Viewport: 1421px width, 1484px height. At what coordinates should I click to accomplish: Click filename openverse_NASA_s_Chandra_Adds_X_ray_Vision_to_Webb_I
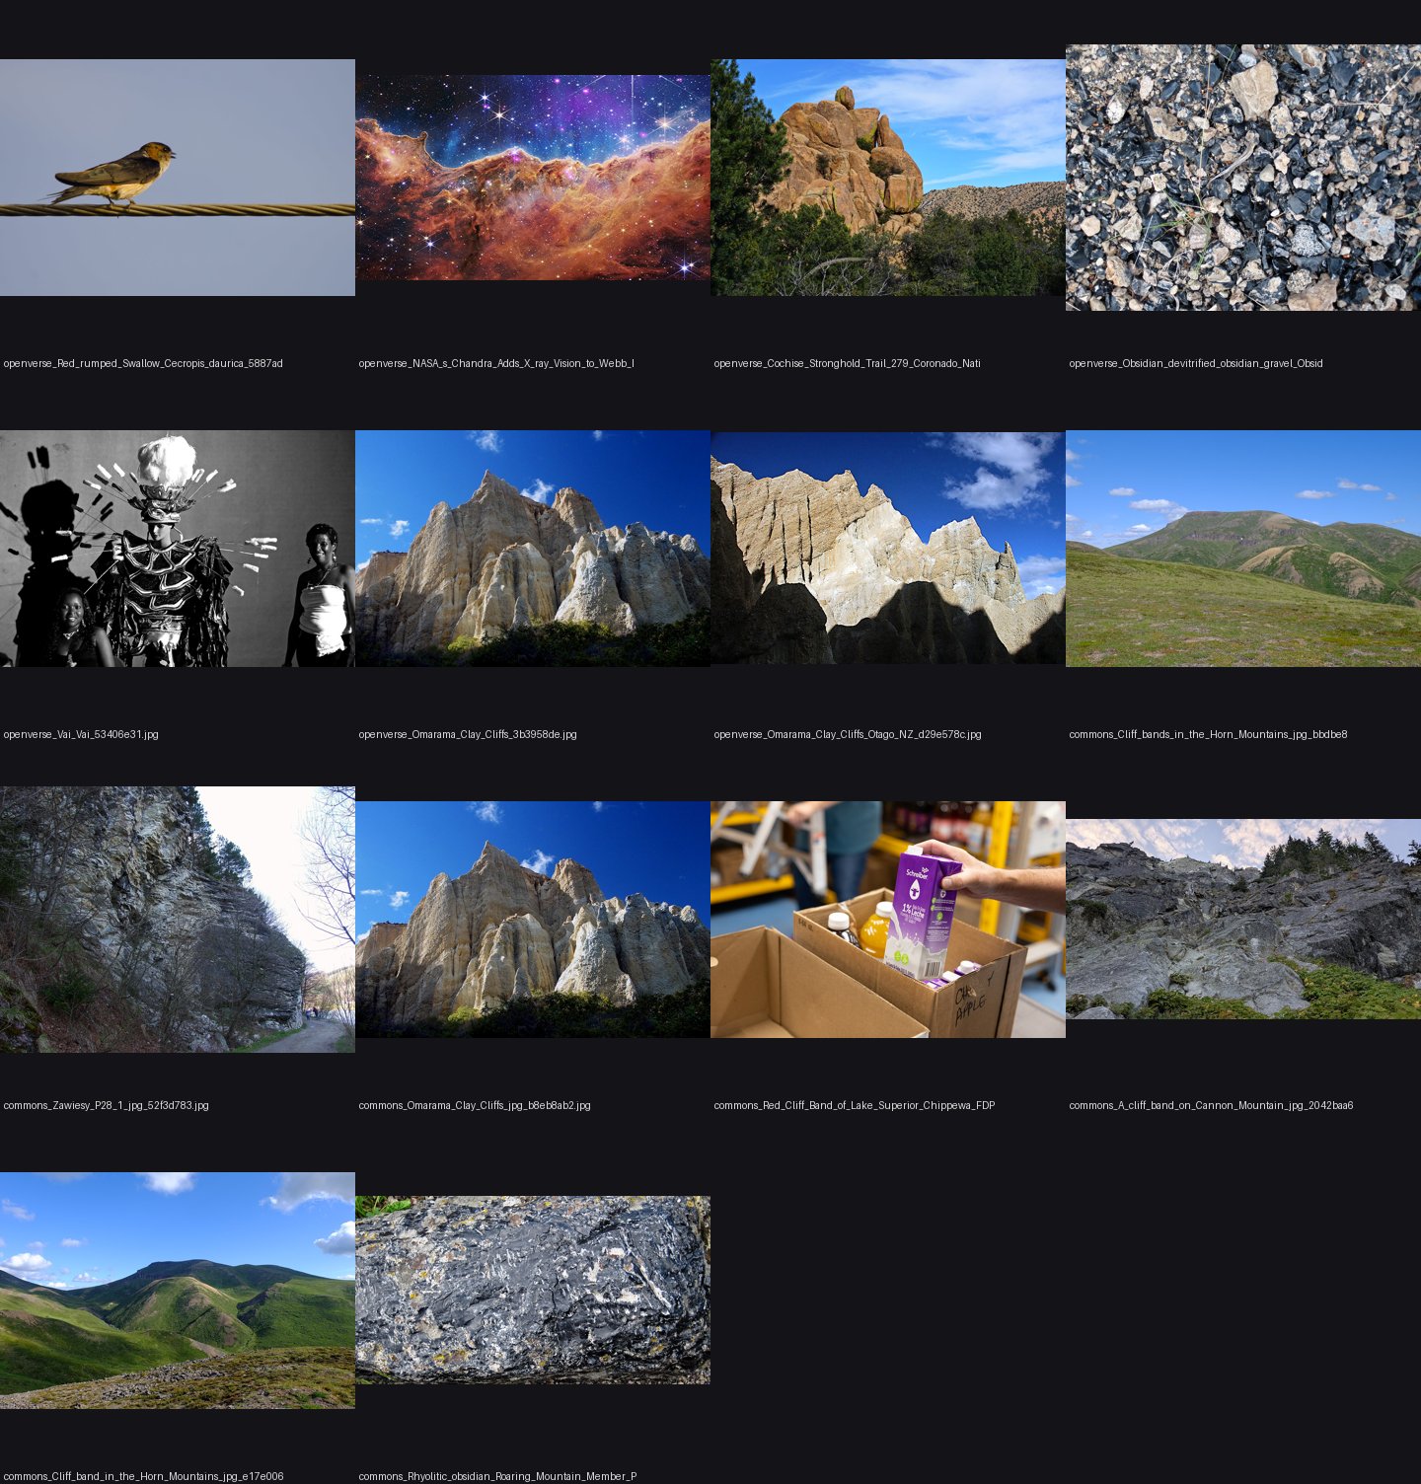pyautogui.click(x=496, y=364)
